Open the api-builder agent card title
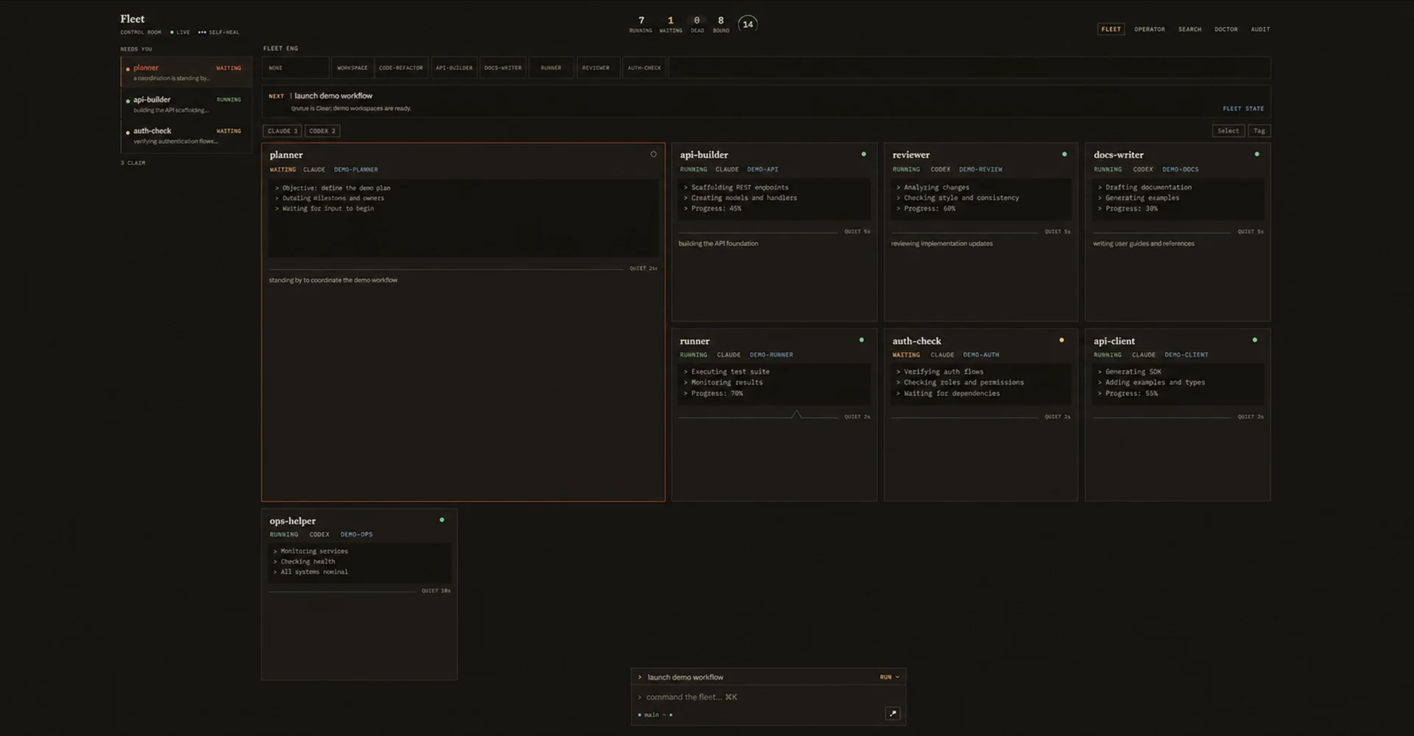1414x736 pixels. point(704,155)
